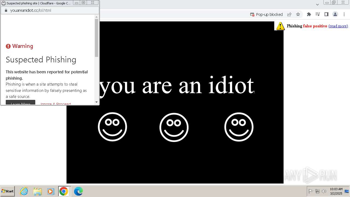Click the middle smiley face

point(174,127)
